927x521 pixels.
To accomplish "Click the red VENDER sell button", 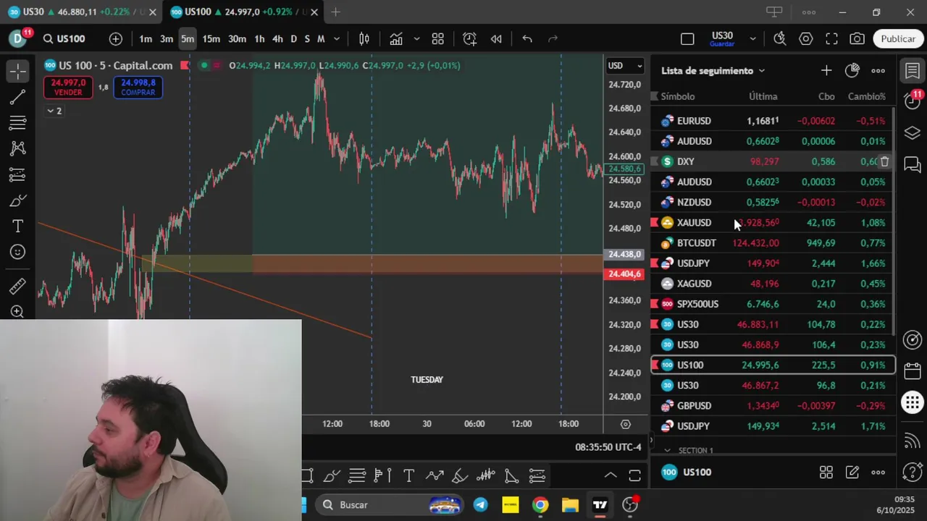I will point(68,88).
